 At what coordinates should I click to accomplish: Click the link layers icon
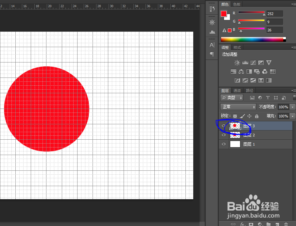pos(233,224)
